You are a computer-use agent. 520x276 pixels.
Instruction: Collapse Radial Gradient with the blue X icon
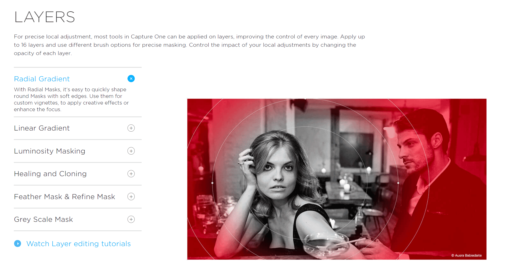coord(131,79)
